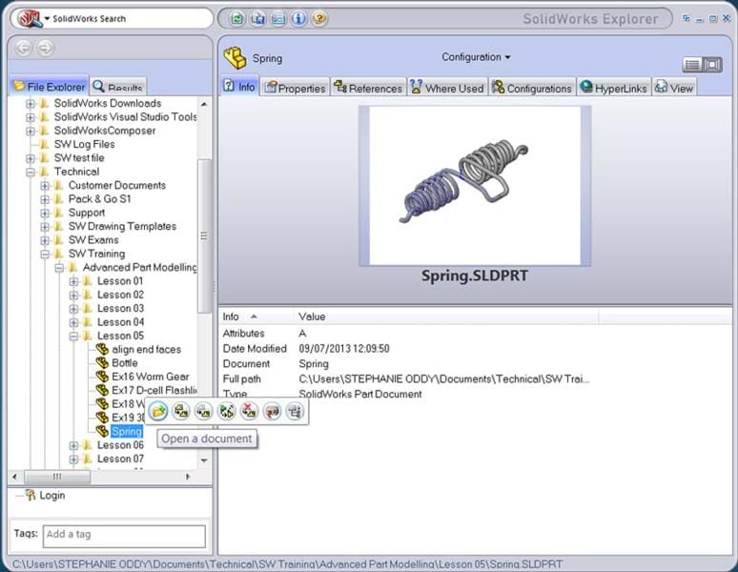738x572 pixels.
Task: Switch to preview pane view toggle button
Action: [x=712, y=65]
